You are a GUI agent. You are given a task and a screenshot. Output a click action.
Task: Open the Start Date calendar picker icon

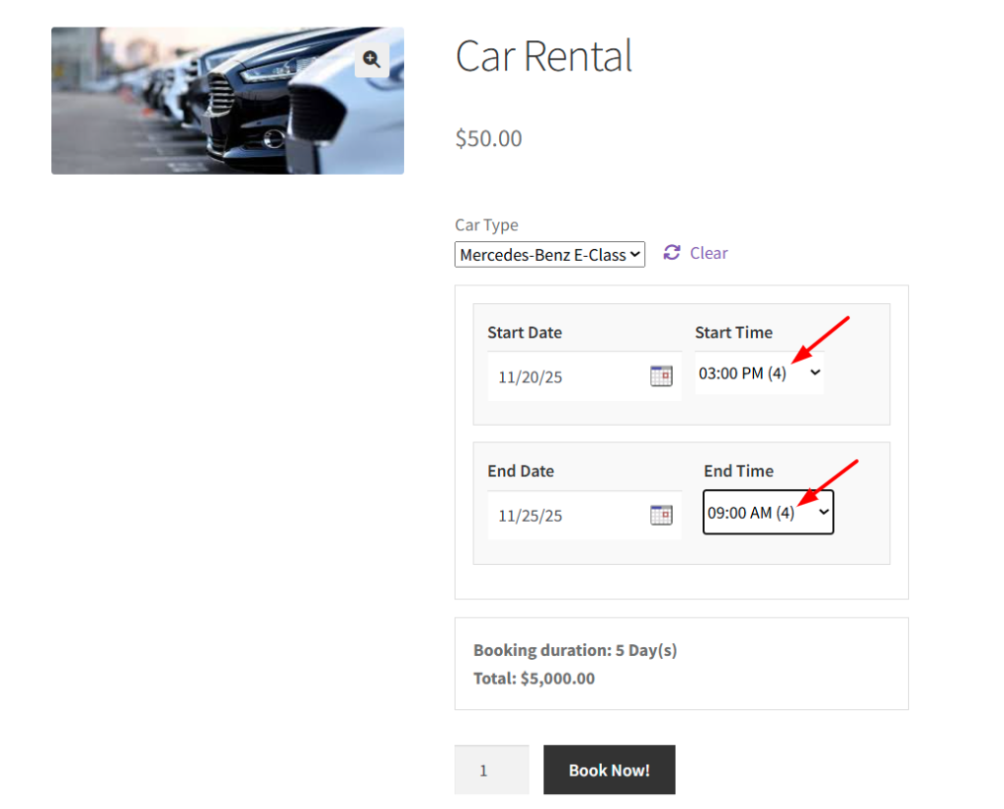[x=661, y=376]
